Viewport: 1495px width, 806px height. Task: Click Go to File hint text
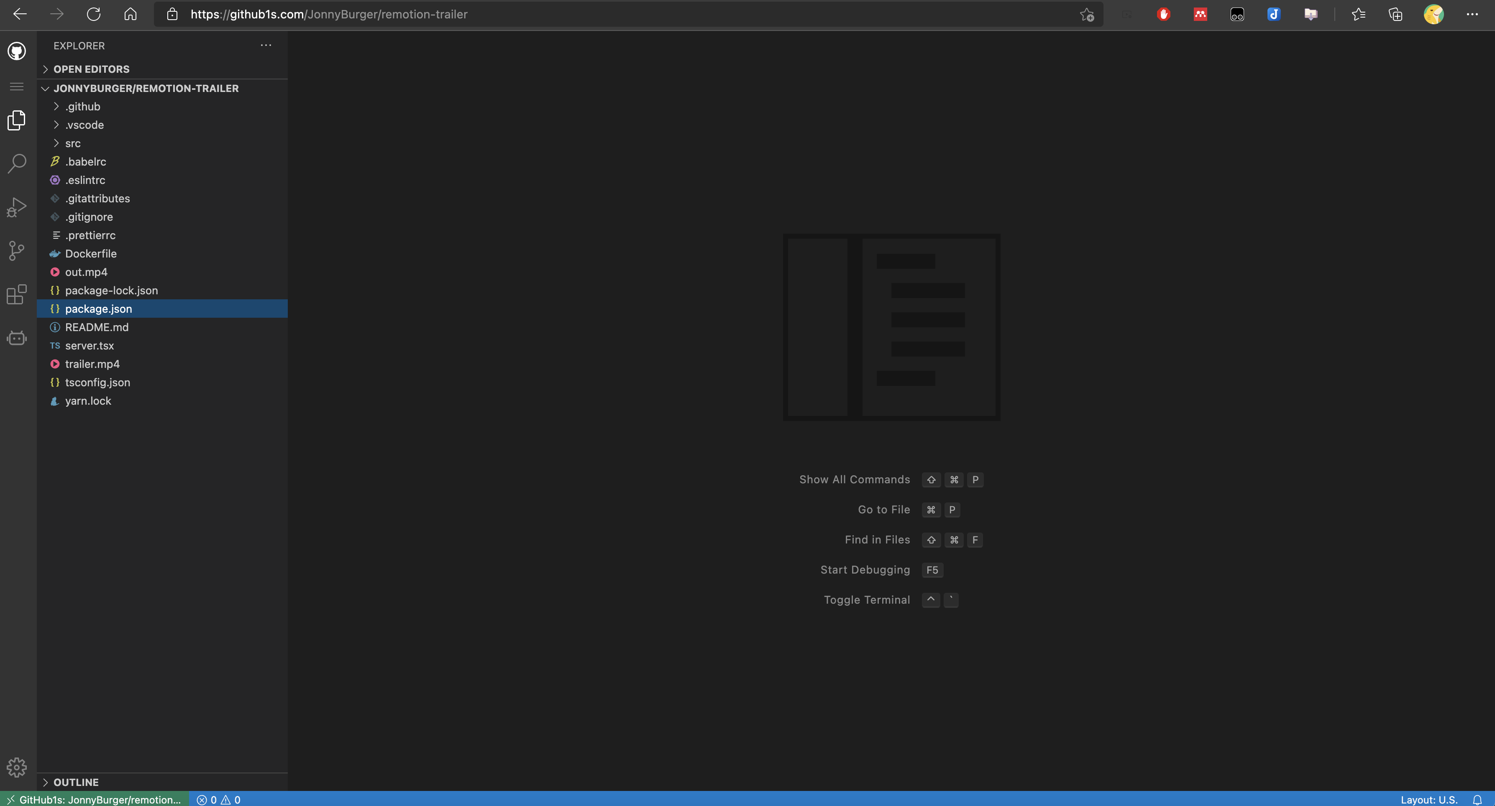pos(884,510)
